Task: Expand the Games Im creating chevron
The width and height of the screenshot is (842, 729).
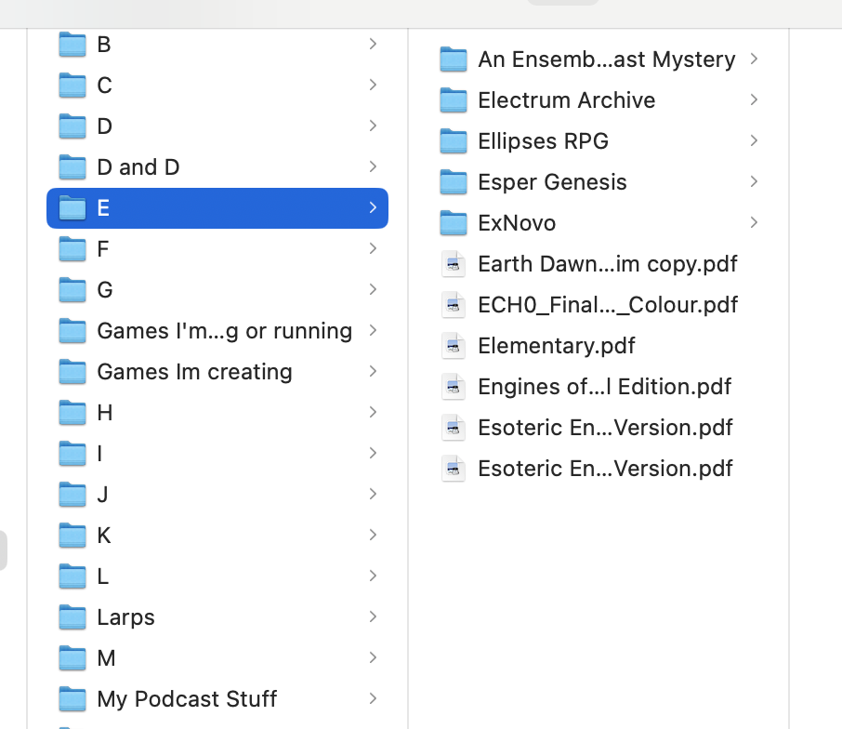Action: click(x=373, y=371)
